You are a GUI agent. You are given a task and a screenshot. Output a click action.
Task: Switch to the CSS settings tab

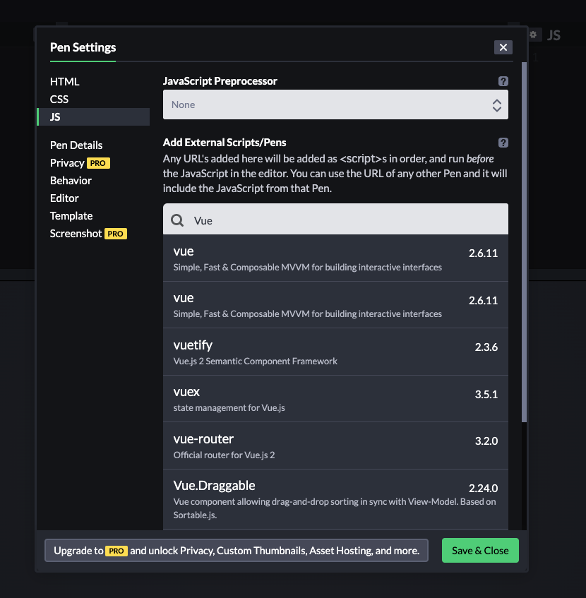[59, 99]
